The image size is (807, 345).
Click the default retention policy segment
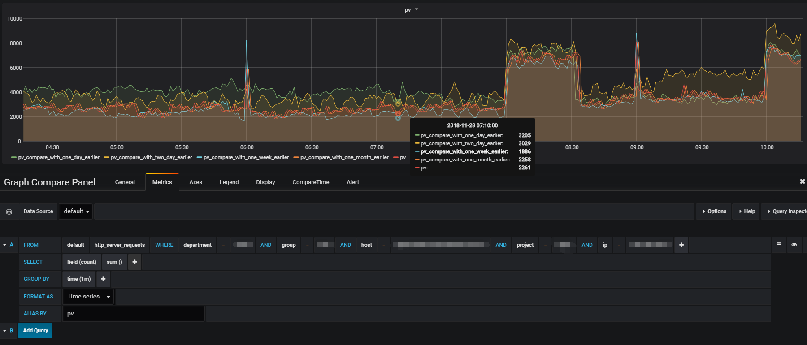point(76,245)
